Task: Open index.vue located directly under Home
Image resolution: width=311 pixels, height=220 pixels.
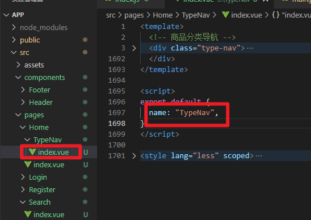Action: pos(49,164)
